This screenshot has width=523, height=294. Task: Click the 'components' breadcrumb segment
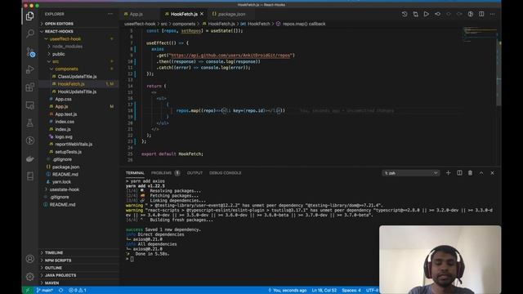click(x=184, y=24)
